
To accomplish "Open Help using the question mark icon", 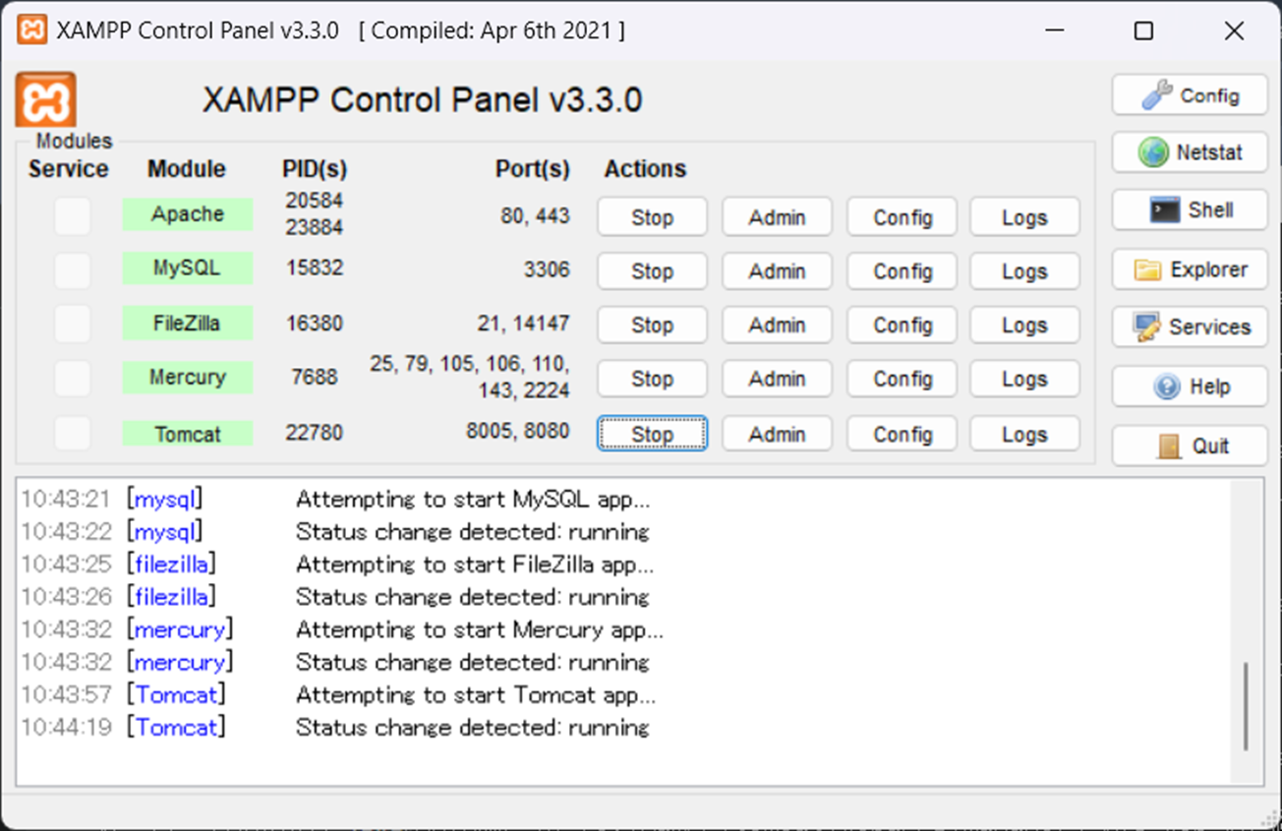I will (1188, 386).
